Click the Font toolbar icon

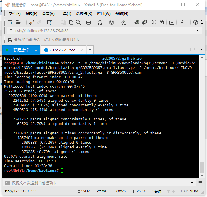123,22
